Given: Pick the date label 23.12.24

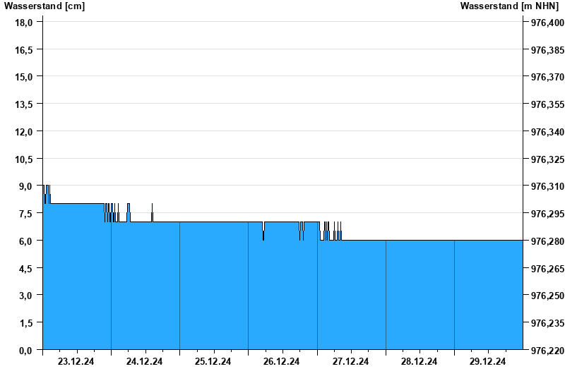Looking at the screenshot, I should tap(76, 361).
